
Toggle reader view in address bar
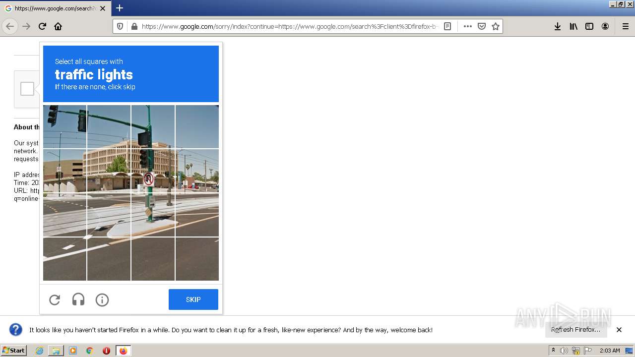coord(447,26)
